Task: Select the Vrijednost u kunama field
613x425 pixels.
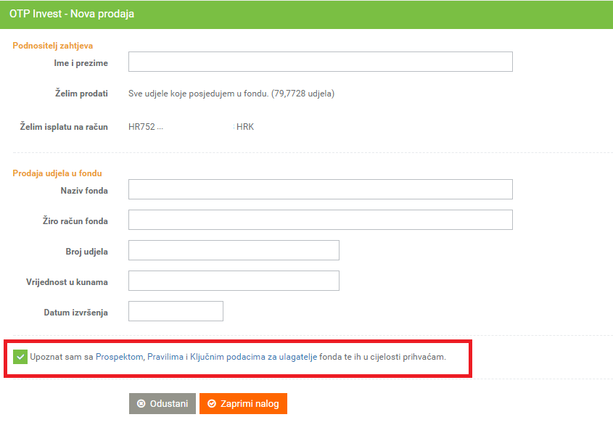Action: pyautogui.click(x=234, y=281)
